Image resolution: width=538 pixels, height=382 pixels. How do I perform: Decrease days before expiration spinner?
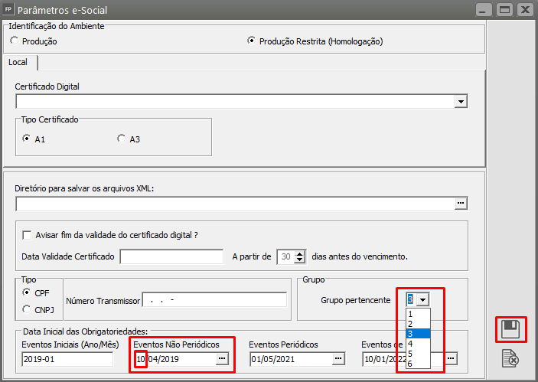(300, 260)
